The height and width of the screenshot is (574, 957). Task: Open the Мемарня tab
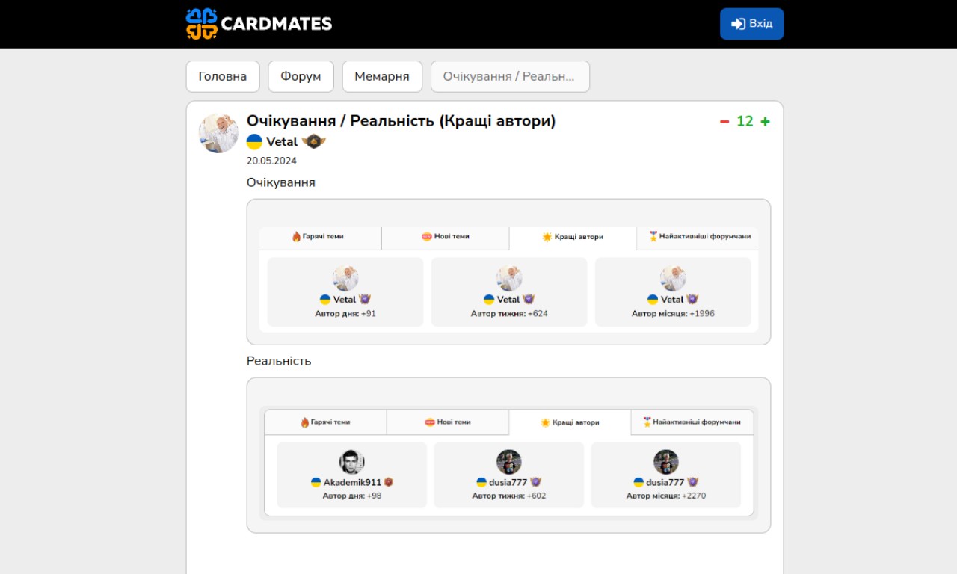pos(382,76)
